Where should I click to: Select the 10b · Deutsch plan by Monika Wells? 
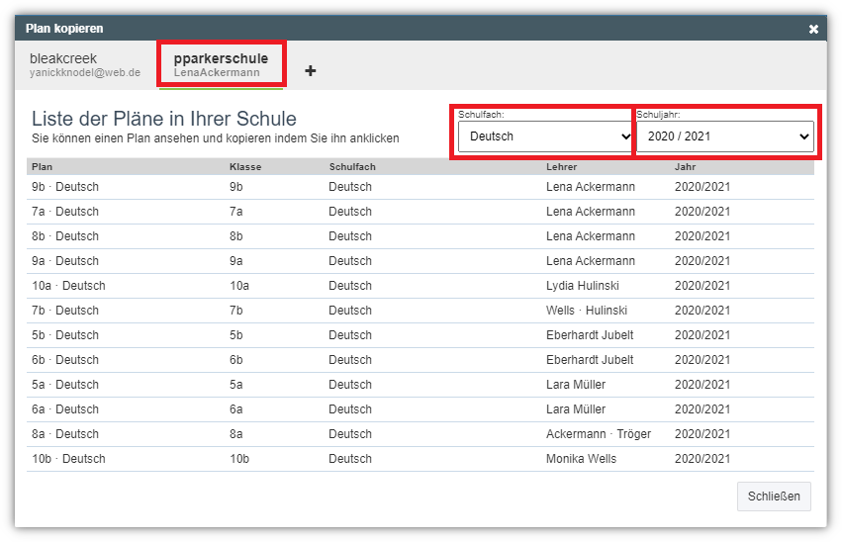[x=421, y=459]
